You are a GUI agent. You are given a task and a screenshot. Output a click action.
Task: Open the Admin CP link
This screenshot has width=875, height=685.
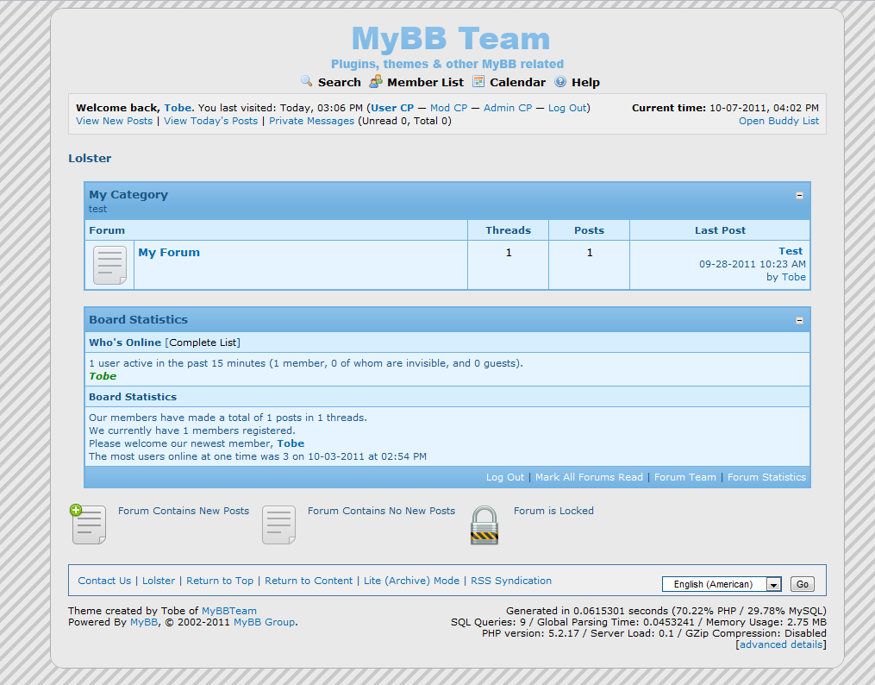[x=508, y=108]
